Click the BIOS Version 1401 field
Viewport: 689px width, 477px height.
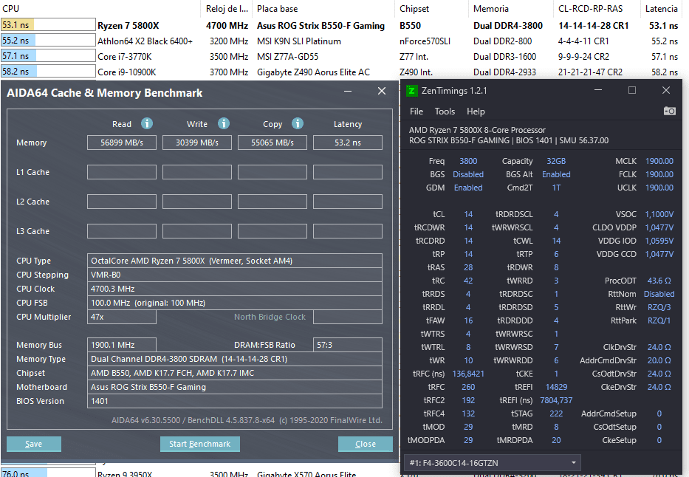coord(235,402)
